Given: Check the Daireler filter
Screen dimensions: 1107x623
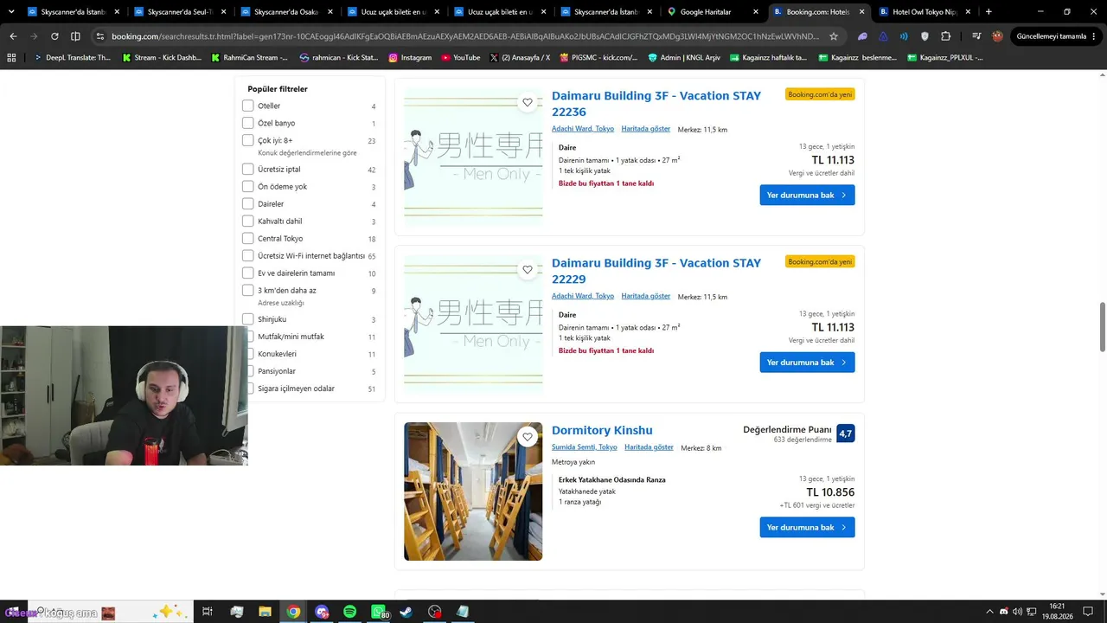Looking at the screenshot, I should [x=248, y=203].
